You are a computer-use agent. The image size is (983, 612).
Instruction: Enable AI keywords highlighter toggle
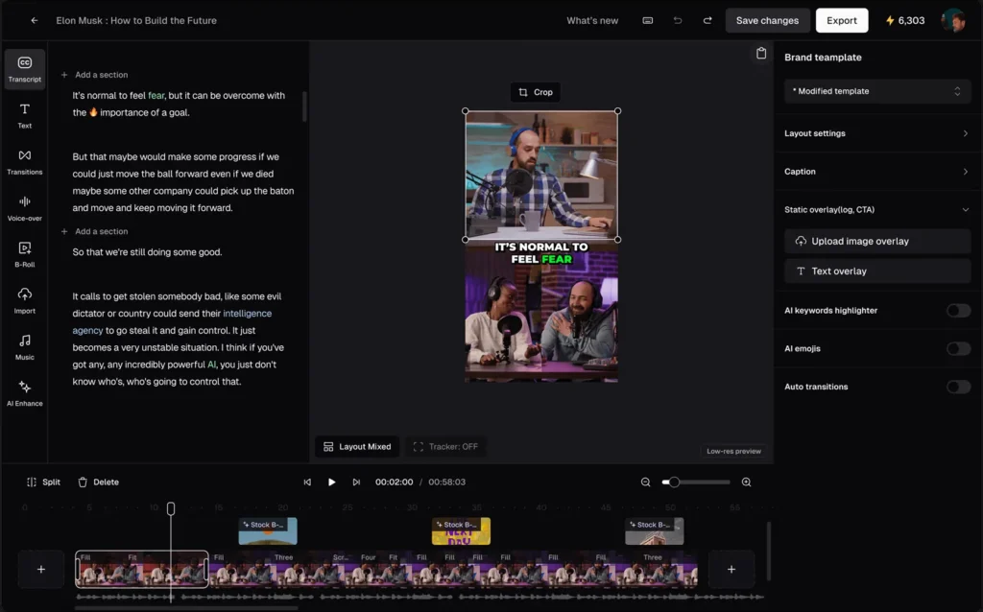tap(958, 311)
